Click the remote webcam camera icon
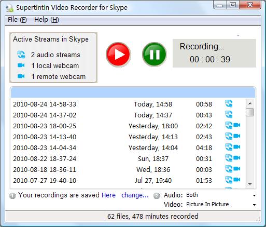Image resolution: width=266 pixels, height=227 pixels. 21,76
